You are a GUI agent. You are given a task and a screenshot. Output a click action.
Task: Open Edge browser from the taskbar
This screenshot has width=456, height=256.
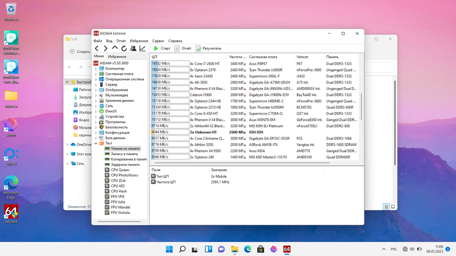pos(247,249)
